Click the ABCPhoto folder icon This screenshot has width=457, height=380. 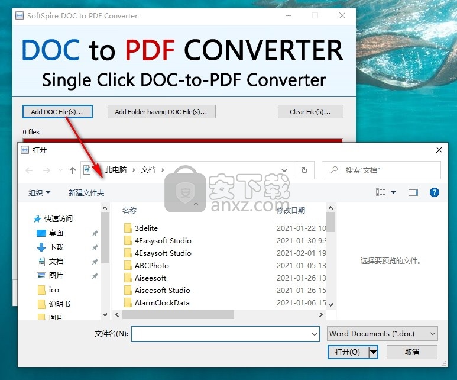click(x=128, y=265)
